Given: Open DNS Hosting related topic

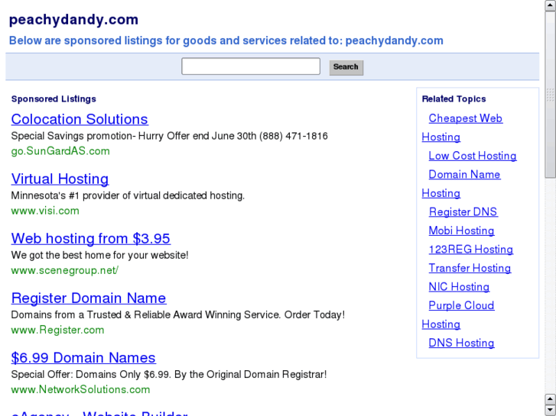Looking at the screenshot, I should [x=461, y=343].
